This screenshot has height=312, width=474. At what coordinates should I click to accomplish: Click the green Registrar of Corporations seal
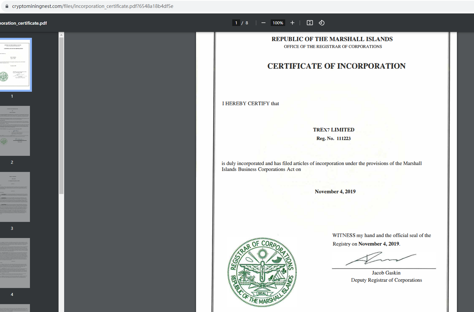tap(262, 272)
